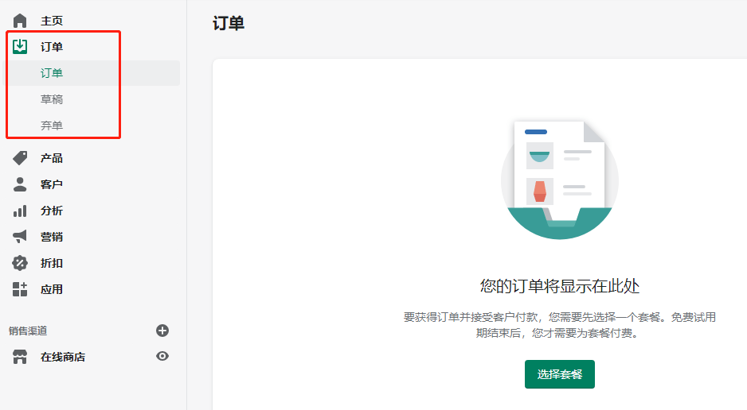Open the 弃单 abandoned checkouts submenu
Screen dimensions: 747x410
pyautogui.click(x=52, y=126)
